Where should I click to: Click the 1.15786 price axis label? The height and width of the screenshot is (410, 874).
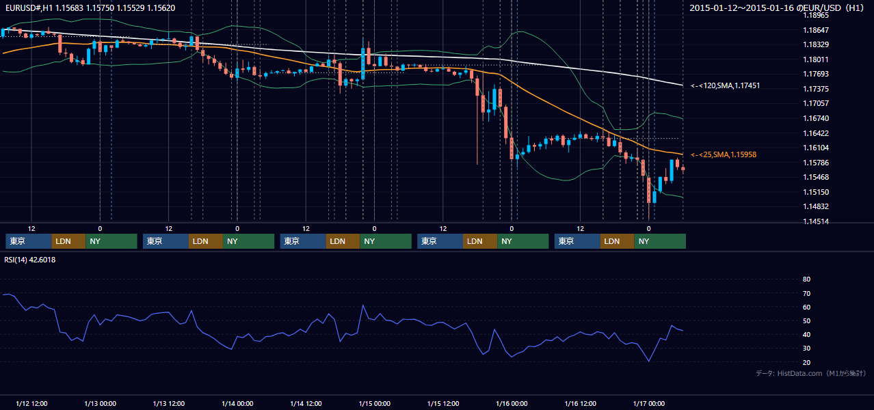pos(815,163)
